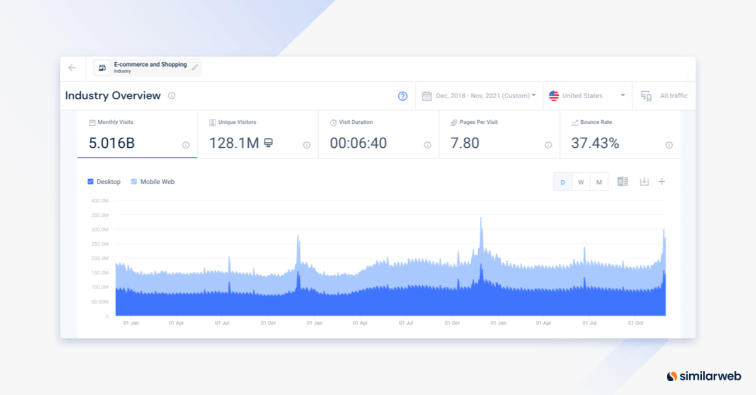Click the 400.0M y-axis label

(100, 201)
